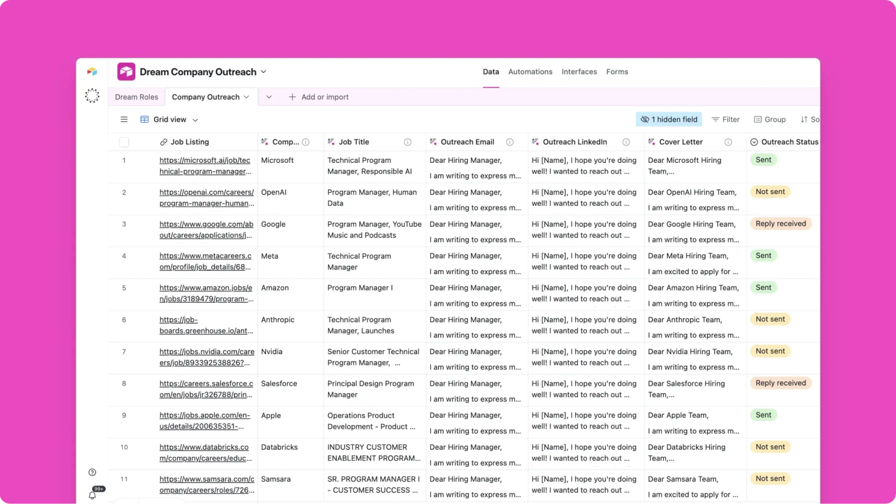This screenshot has width=896, height=504.
Task: Select the Salesforce company cell
Action: pyautogui.click(x=291, y=390)
